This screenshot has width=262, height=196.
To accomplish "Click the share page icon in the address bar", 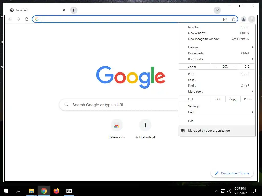I will click(x=225, y=19).
